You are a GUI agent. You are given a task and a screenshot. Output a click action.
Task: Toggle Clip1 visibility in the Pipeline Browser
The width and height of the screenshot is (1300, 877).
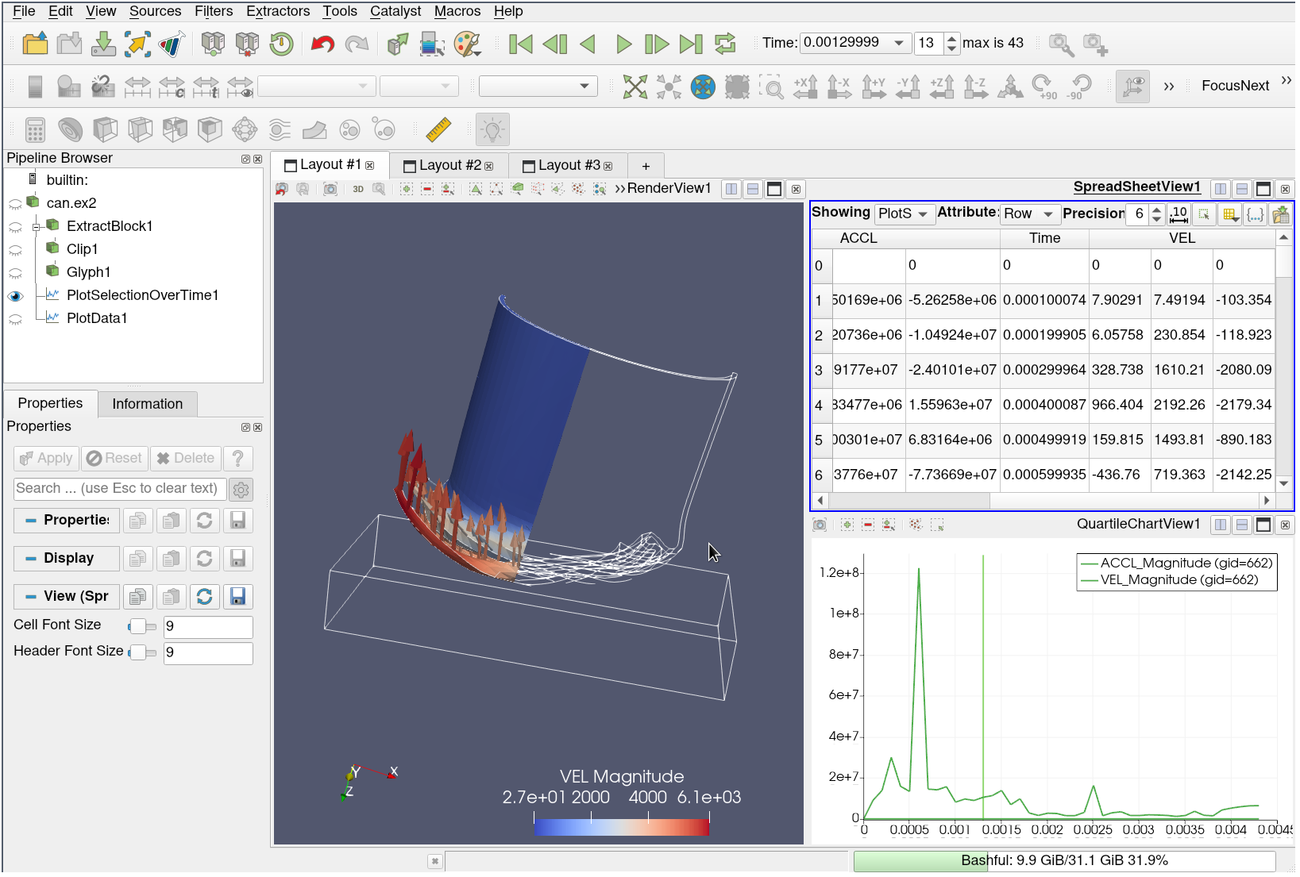coord(16,248)
